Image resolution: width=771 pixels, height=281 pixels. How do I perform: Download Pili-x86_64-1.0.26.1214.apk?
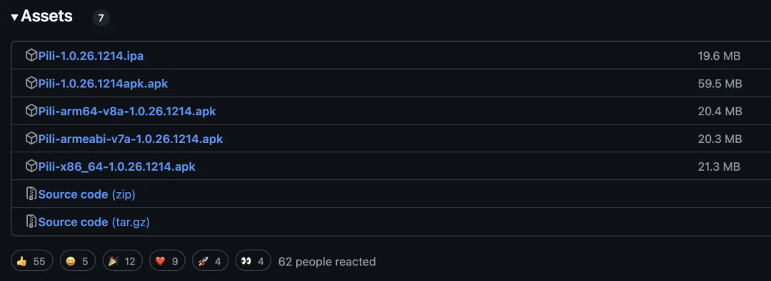click(116, 166)
